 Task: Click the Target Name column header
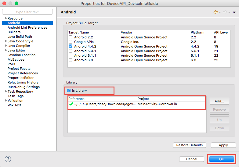78,32
